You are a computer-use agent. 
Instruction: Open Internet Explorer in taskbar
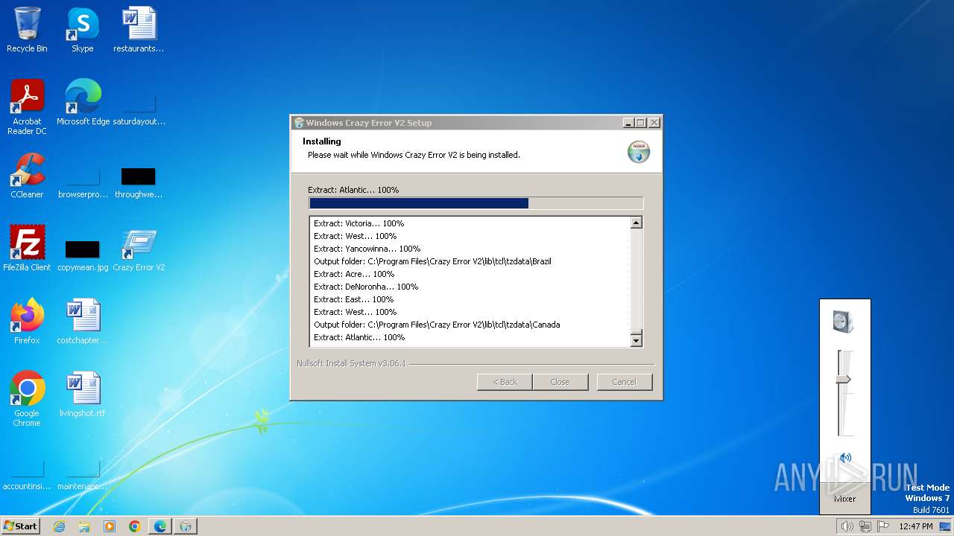click(x=59, y=526)
